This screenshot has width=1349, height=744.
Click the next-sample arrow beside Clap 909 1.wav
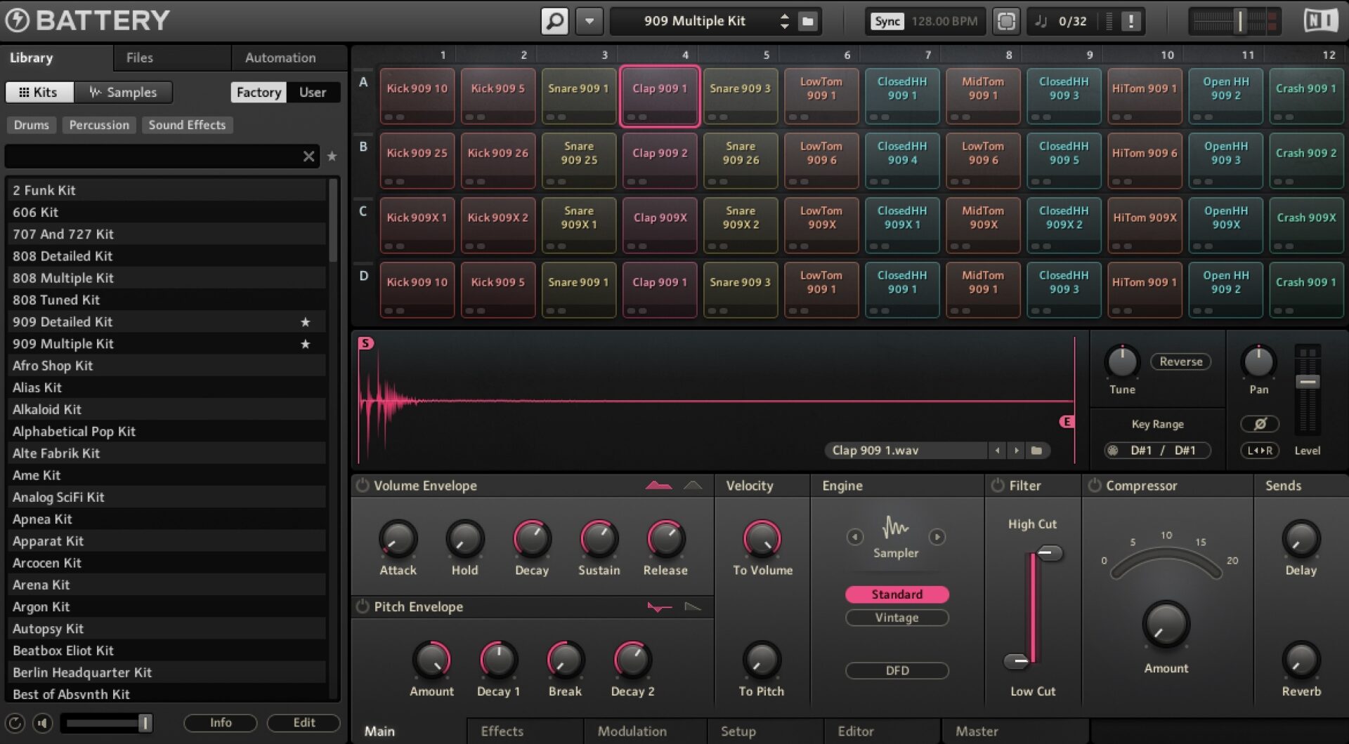click(x=1017, y=450)
